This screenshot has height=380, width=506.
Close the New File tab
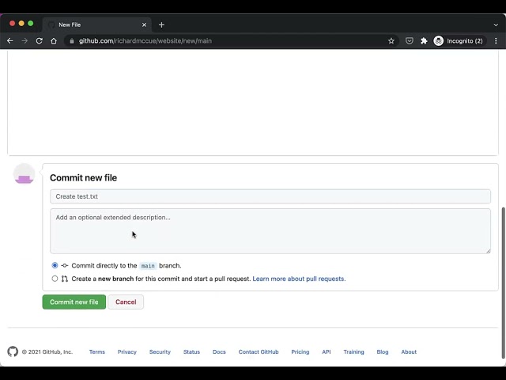[x=144, y=25]
